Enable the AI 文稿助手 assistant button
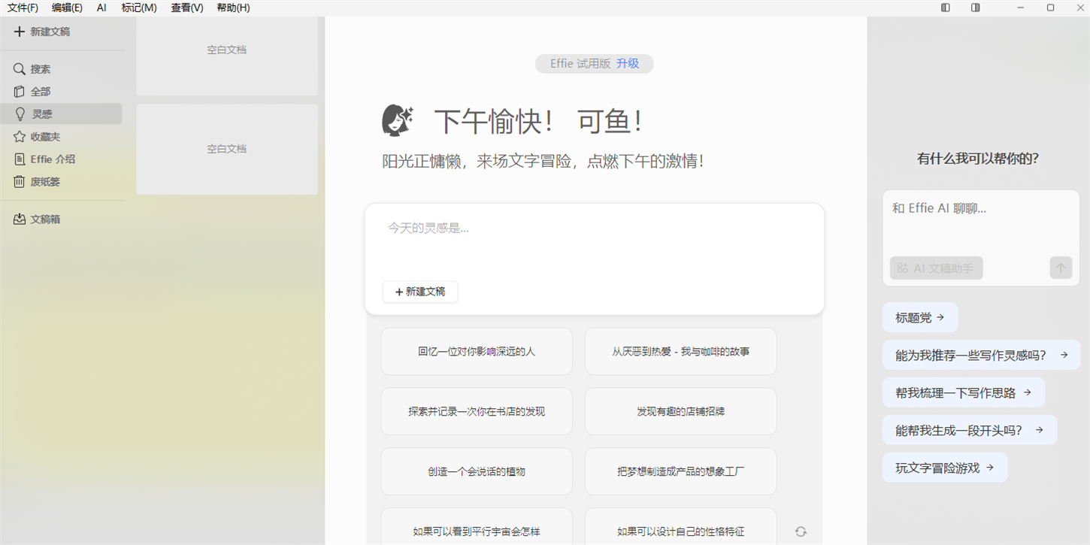Viewport: 1090px width, 545px height. click(x=936, y=268)
